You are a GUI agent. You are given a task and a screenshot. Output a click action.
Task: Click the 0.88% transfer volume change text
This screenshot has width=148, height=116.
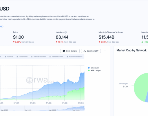[104, 42]
